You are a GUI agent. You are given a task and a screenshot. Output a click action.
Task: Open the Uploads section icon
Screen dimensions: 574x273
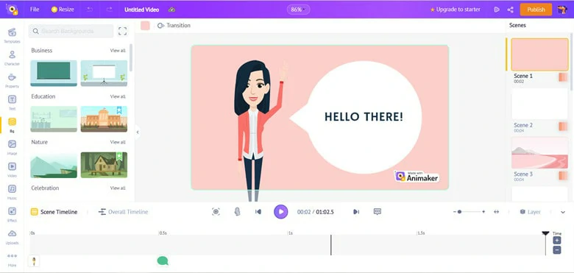tap(12, 237)
